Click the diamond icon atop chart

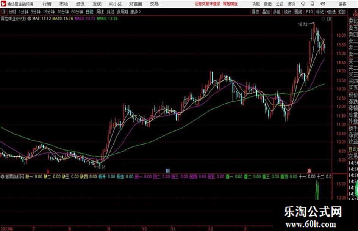323,19
